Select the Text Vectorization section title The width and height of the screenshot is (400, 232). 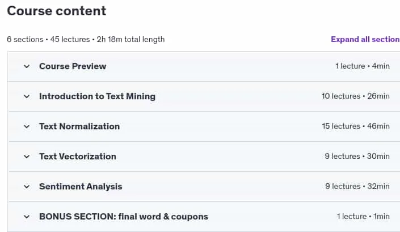pos(78,157)
